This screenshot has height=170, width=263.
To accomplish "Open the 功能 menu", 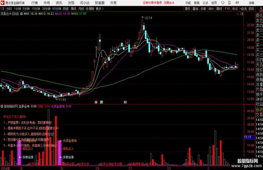I will (x=188, y=3).
